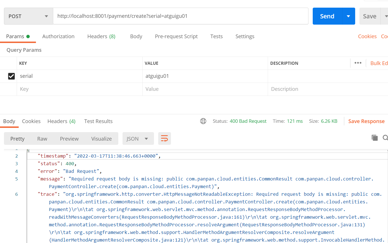Open the response Cookies tab
Screen dimensions: 388x243
point(31,121)
